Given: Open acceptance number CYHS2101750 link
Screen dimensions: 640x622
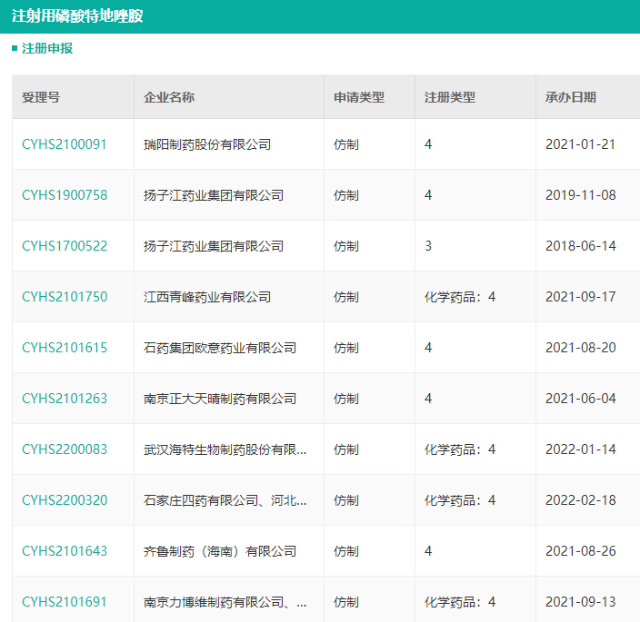Looking at the screenshot, I should click(65, 297).
